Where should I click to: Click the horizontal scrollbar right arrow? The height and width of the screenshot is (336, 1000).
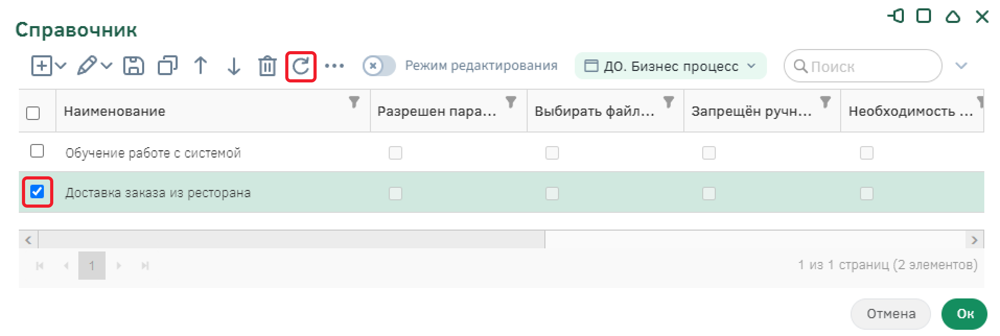coord(974,240)
